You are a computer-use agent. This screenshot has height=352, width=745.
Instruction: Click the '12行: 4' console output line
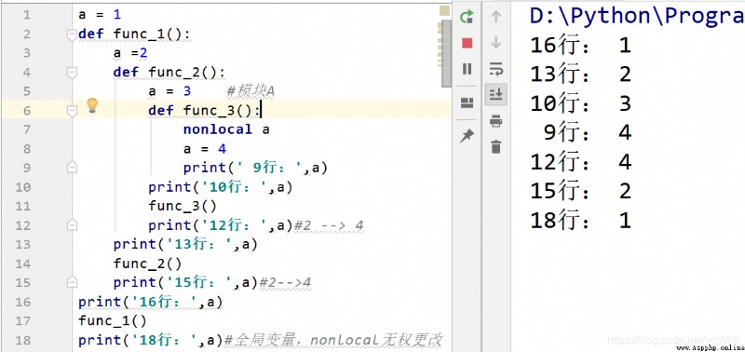pyautogui.click(x=580, y=162)
